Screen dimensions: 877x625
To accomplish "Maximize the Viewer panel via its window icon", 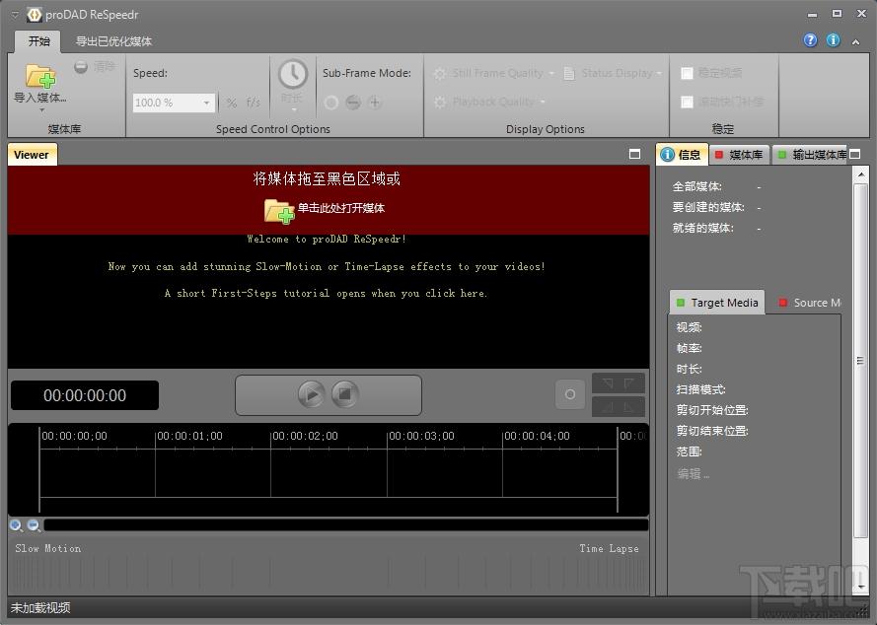I will pos(635,155).
